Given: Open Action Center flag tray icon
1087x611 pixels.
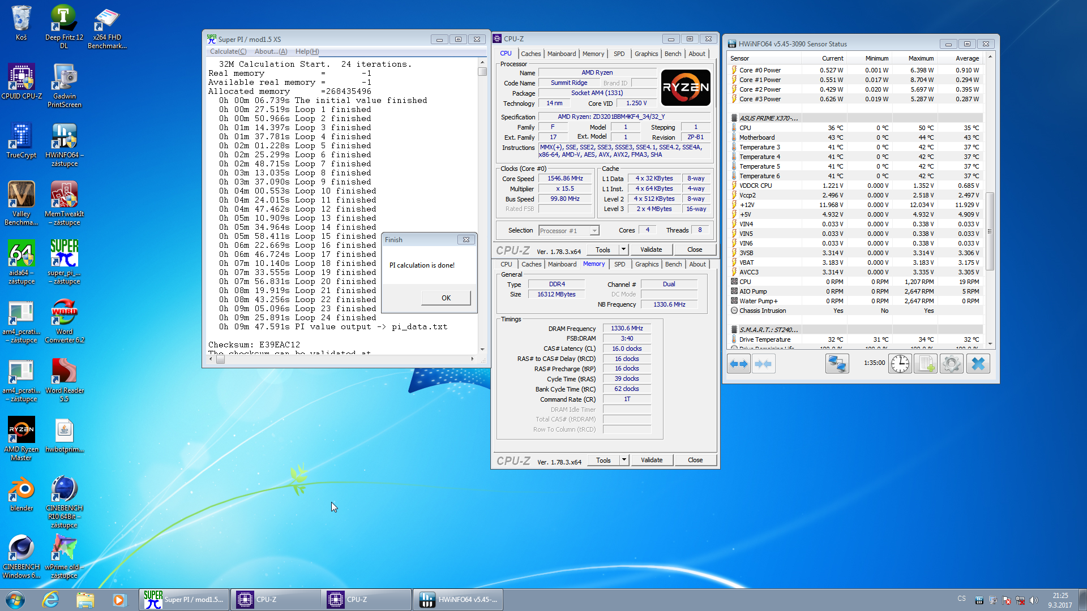Looking at the screenshot, I should pos(1007,600).
